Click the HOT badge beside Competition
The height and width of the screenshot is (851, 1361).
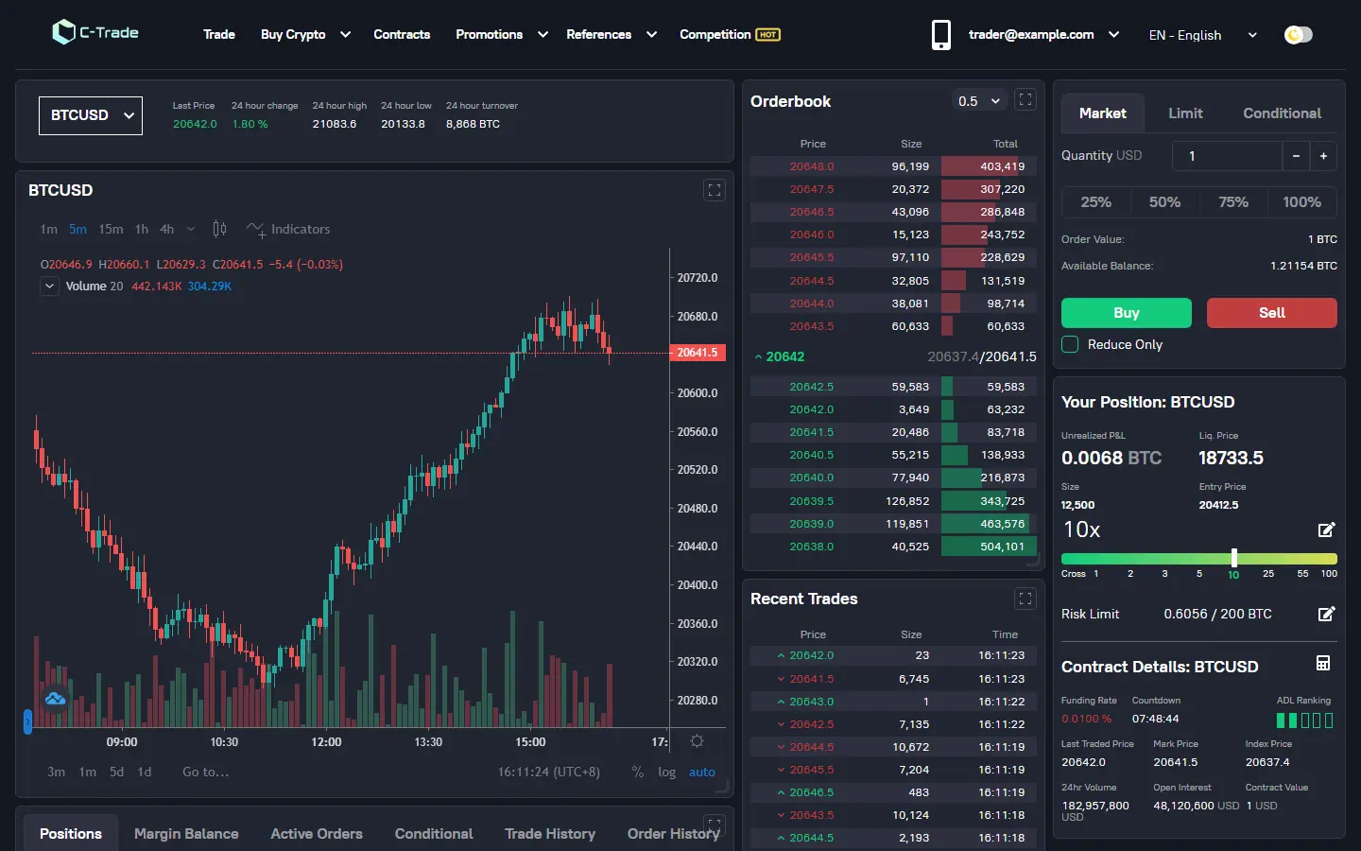tap(768, 35)
